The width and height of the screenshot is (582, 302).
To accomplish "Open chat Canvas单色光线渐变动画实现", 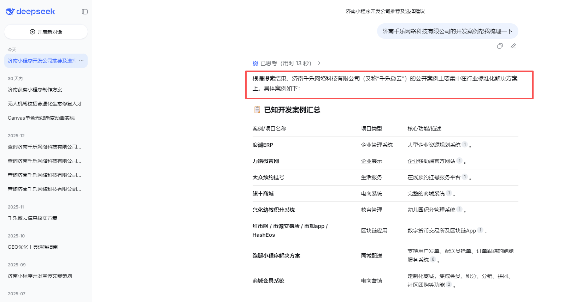I will [x=41, y=118].
